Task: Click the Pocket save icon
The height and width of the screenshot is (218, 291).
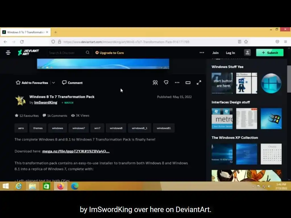Action: coord(277,42)
